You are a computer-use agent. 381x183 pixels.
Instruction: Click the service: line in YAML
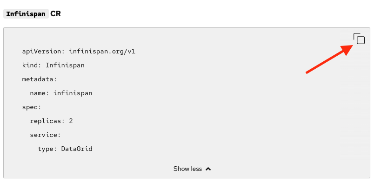point(45,135)
